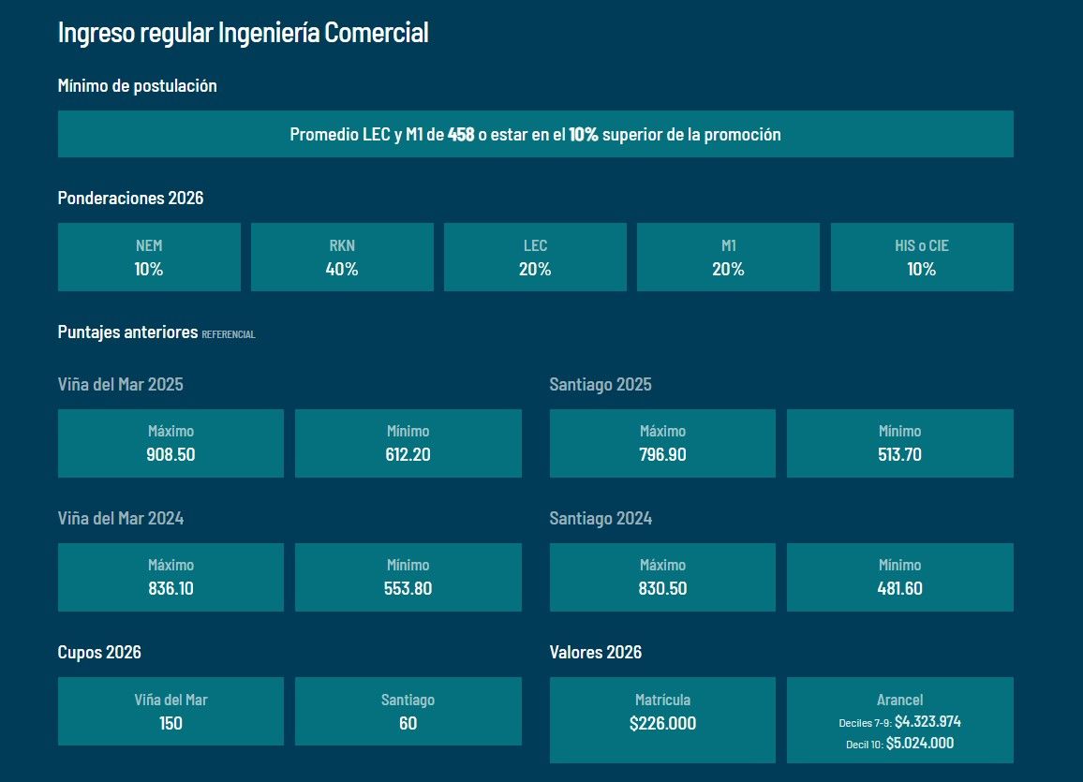
Task: Click the Puntajes anteriores section heading
Action: click(127, 332)
